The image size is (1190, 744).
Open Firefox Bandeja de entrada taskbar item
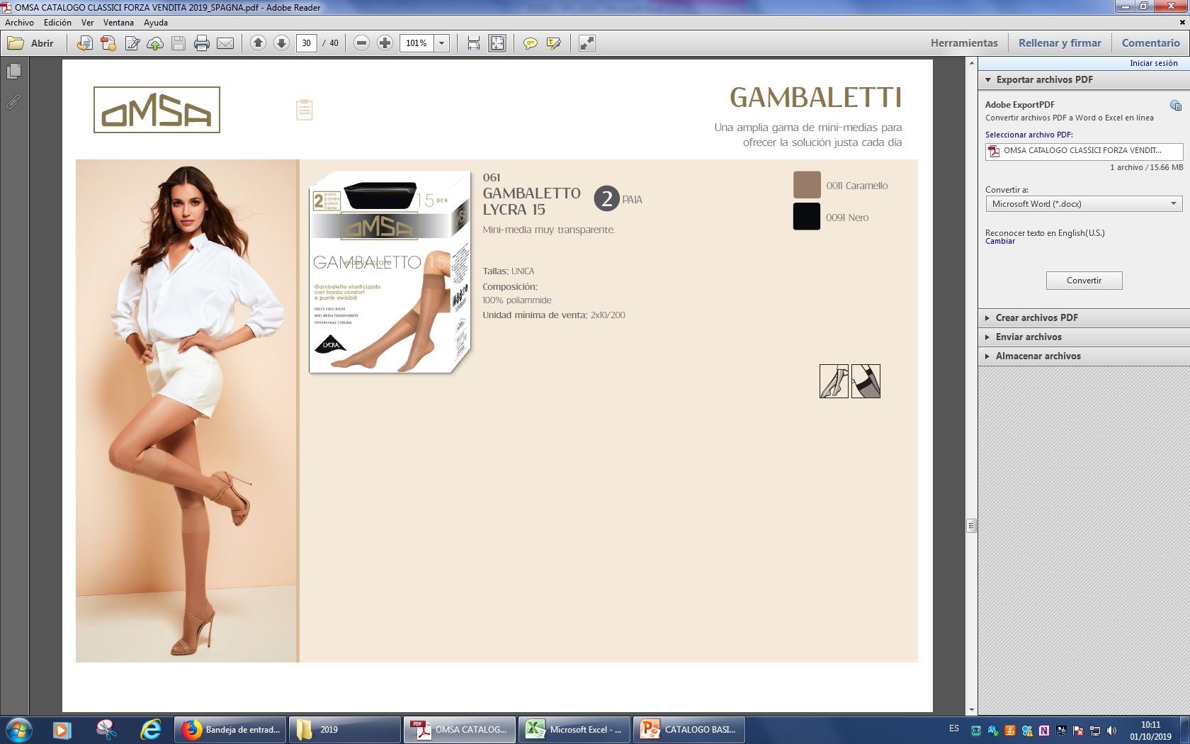pos(230,729)
